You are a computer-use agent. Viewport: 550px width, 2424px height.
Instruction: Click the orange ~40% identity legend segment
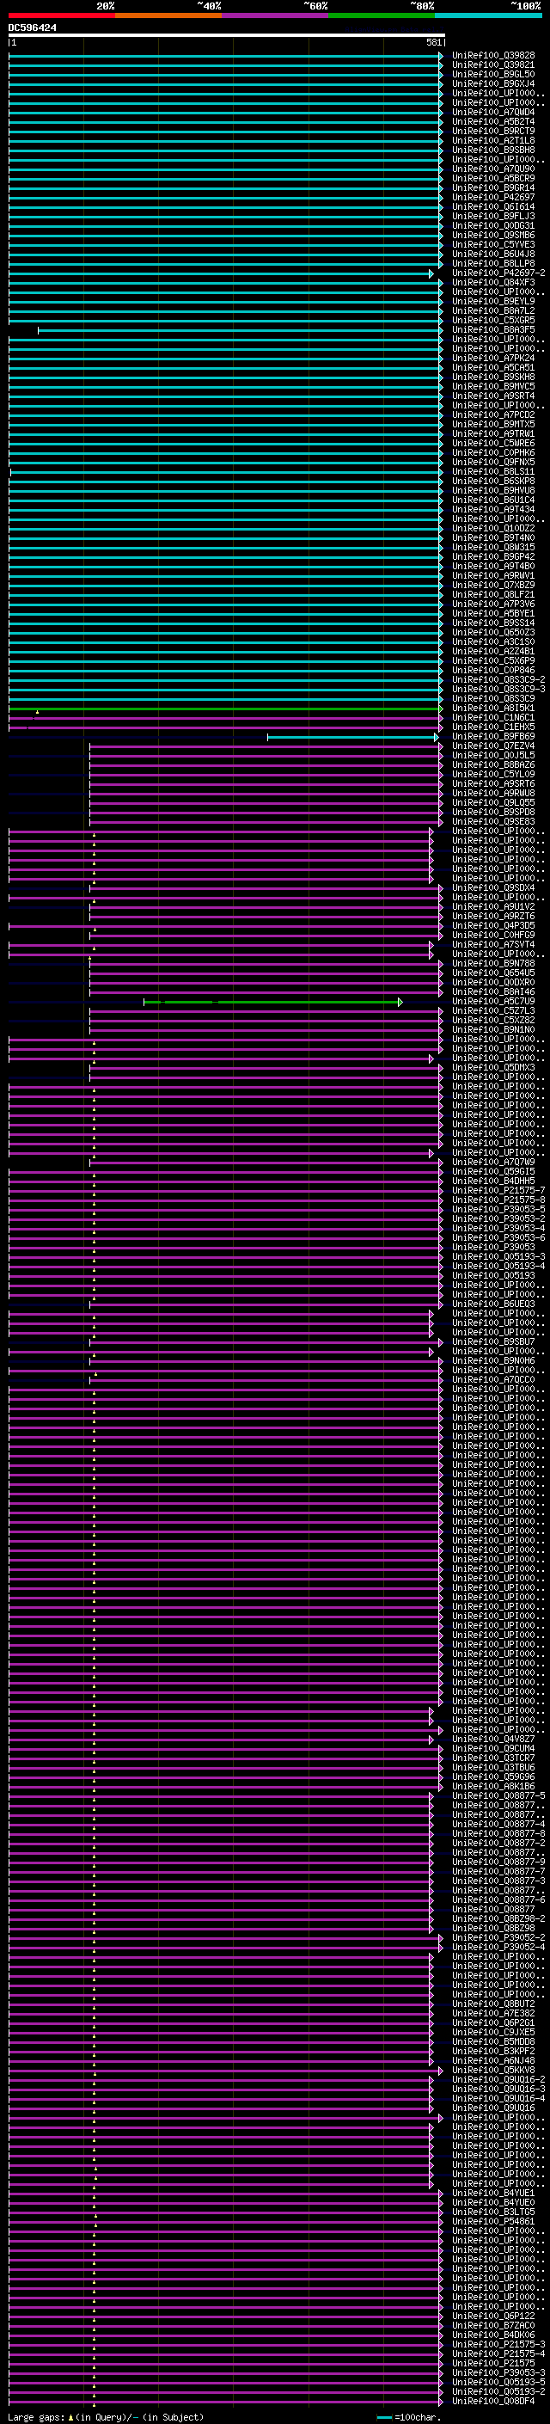(168, 15)
